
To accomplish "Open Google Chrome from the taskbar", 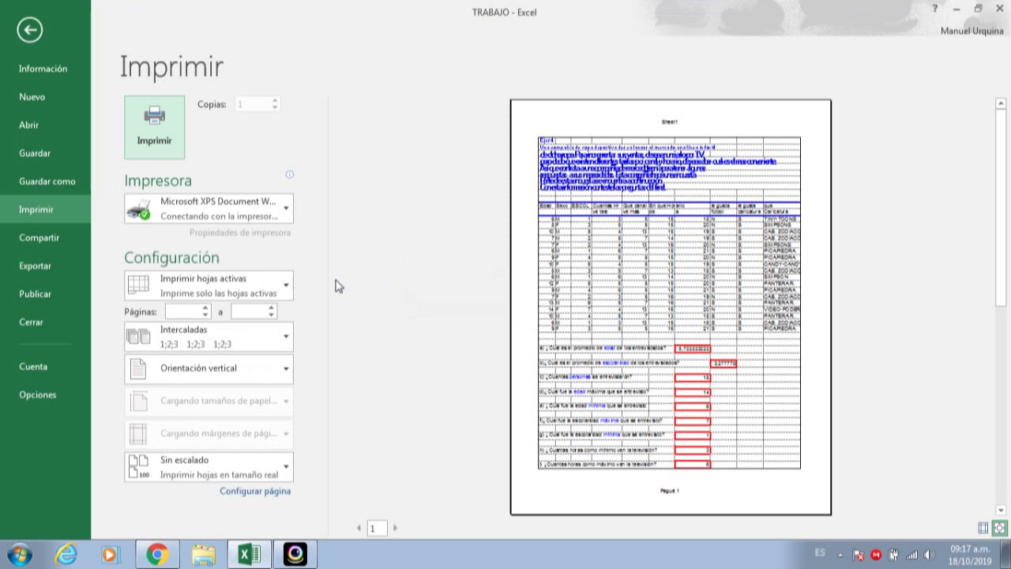I will click(157, 555).
